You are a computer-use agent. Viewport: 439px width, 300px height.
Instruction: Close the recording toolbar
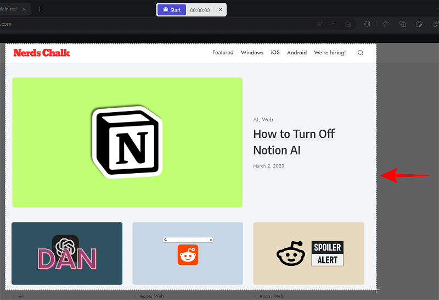[221, 9]
